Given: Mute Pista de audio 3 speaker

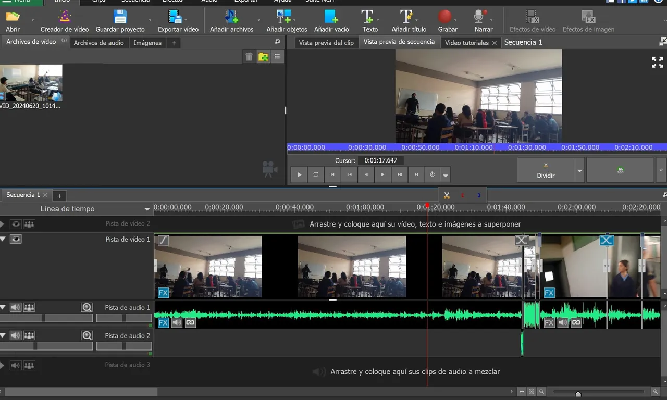Looking at the screenshot, I should click(16, 366).
